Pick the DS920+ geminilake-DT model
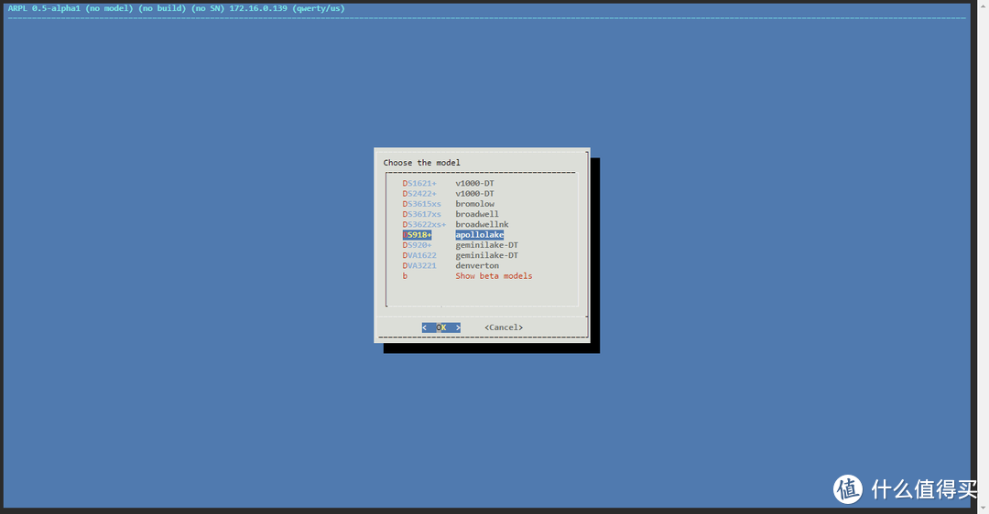The image size is (989, 514). [461, 245]
